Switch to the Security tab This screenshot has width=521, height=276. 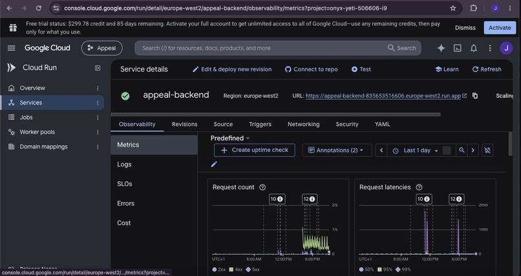click(347, 124)
